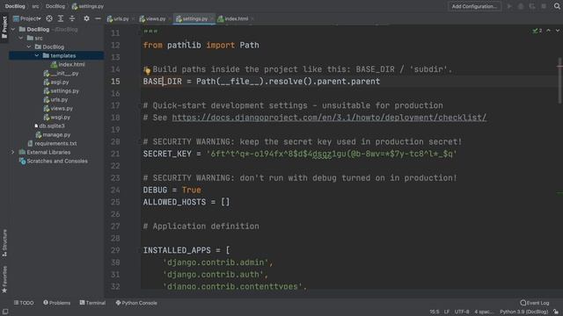
Task: Open the Favorites side tool window
Action: pyautogui.click(x=4, y=279)
